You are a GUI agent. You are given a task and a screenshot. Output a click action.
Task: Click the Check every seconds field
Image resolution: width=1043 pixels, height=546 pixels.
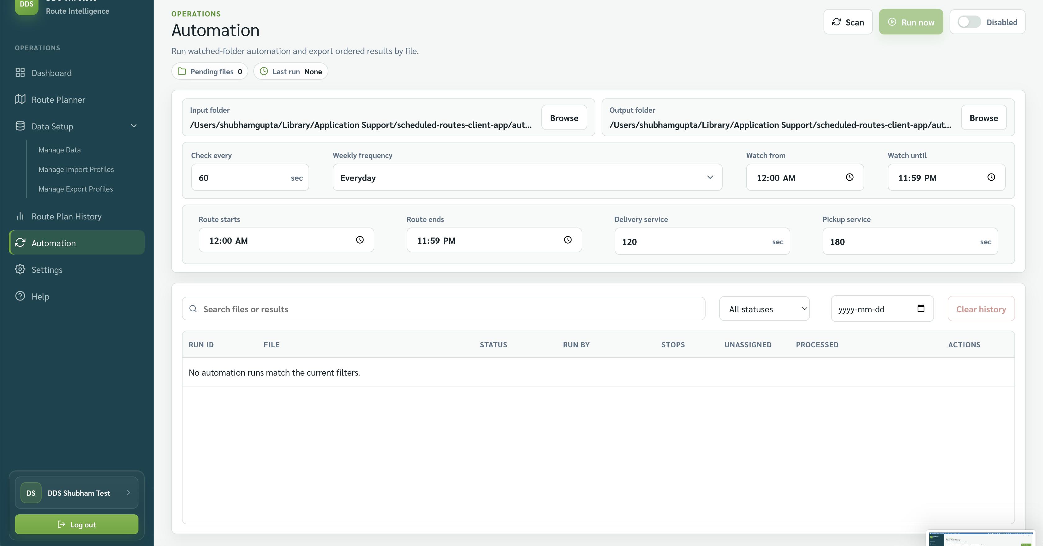point(250,177)
